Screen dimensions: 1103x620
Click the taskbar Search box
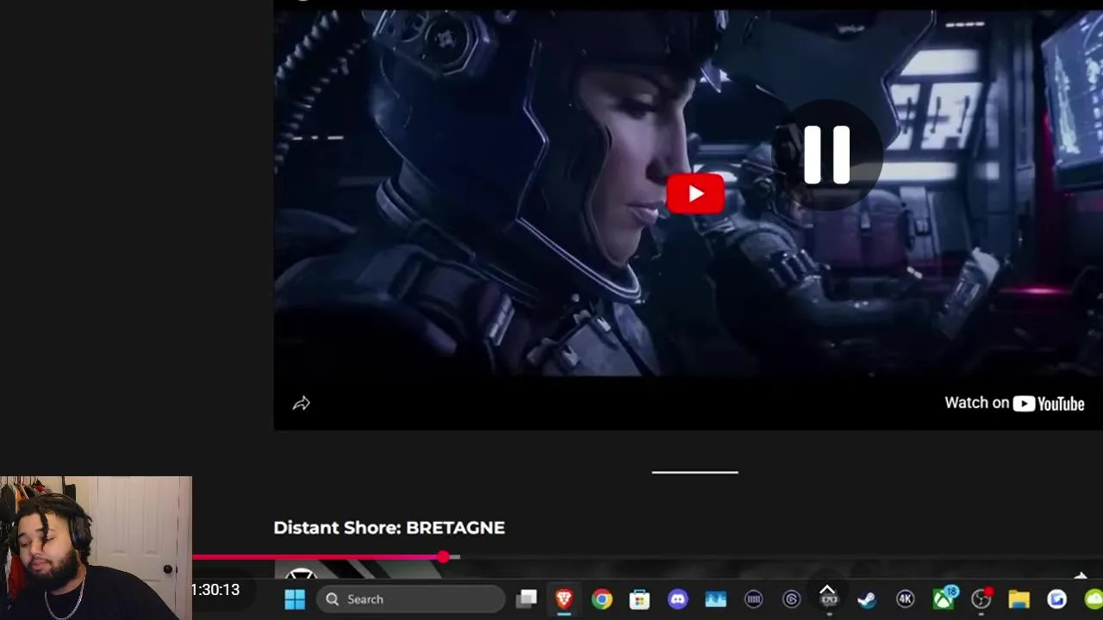[x=410, y=599]
